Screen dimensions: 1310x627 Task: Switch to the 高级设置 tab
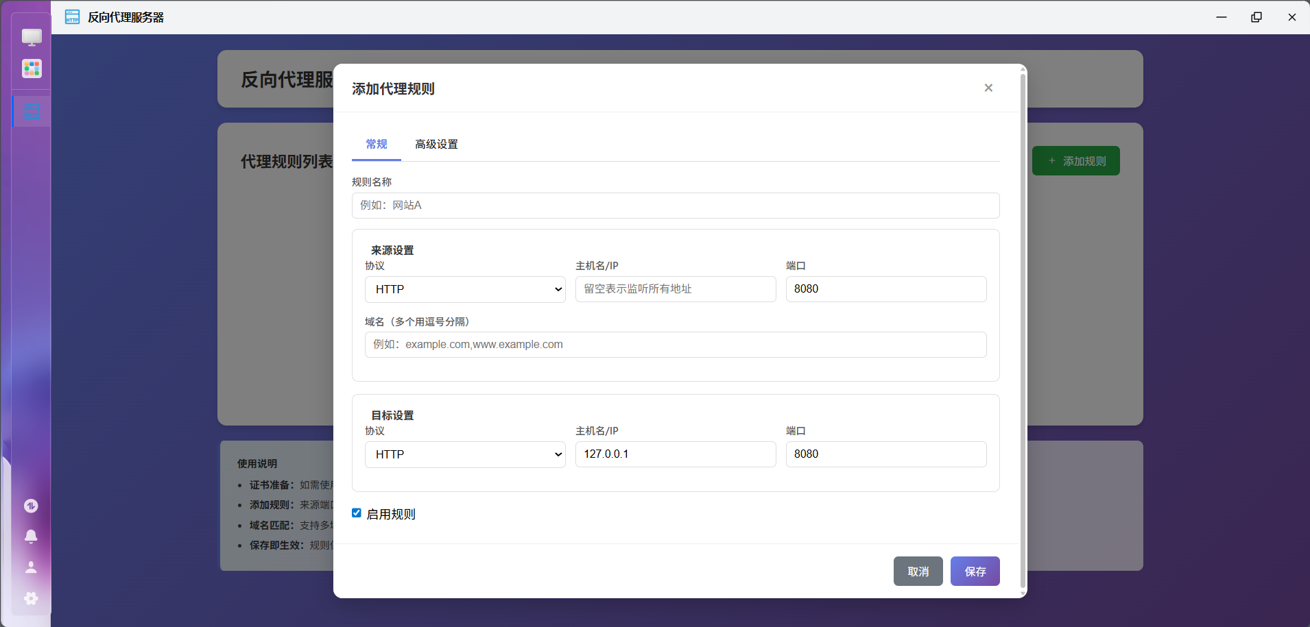436,145
